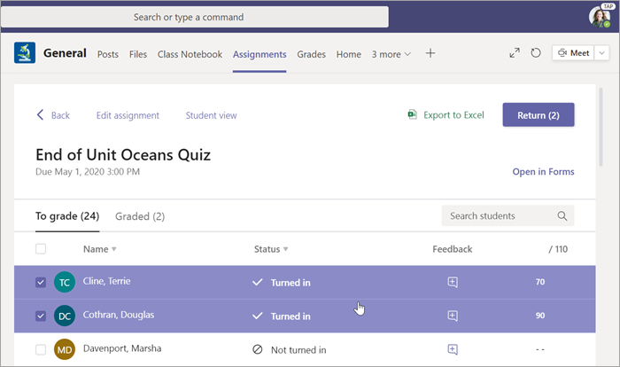Select the Assignments tab
This screenshot has width=620, height=367.
pos(260,54)
